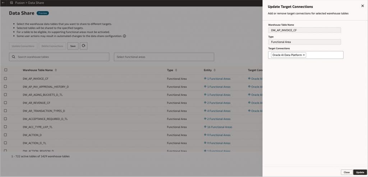Check the DW_ACTION_D row checkbox
The image size is (368, 177).
5,135
